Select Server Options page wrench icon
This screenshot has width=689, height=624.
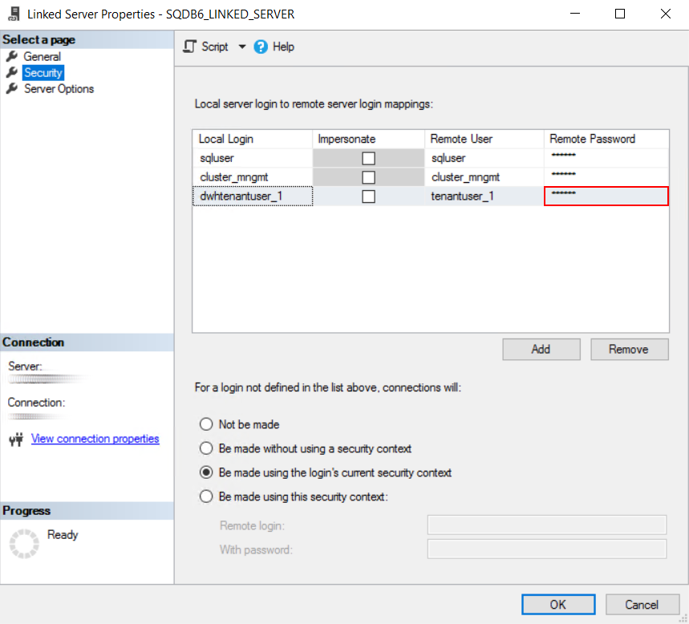(x=11, y=89)
